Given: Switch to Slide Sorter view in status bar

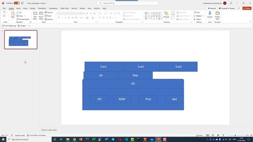Looking at the screenshot, I should tap(213, 135).
